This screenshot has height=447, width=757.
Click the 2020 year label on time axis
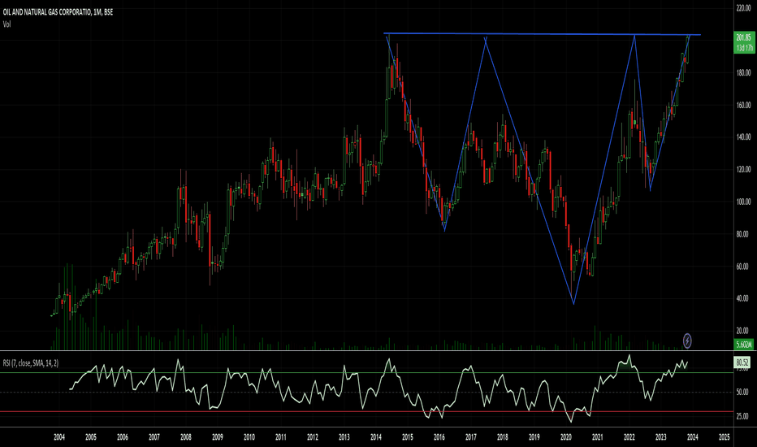point(566,437)
